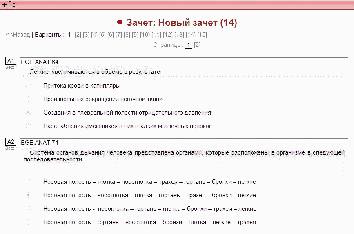
Task: Click the A2 question label
Action: tap(11, 142)
